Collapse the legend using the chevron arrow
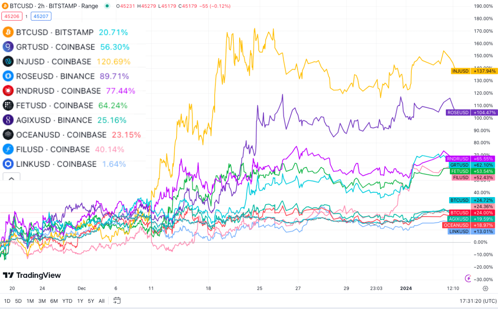498x317 pixels. point(11,178)
